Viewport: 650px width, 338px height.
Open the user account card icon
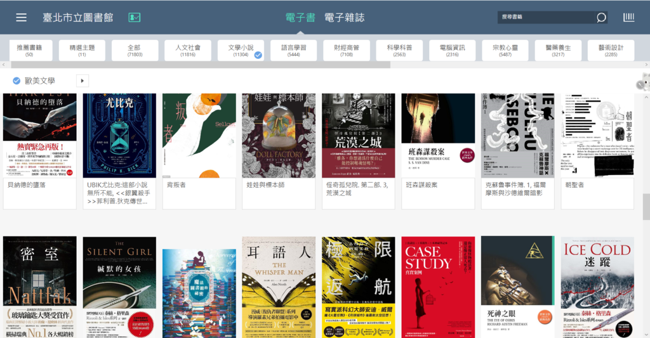135,17
